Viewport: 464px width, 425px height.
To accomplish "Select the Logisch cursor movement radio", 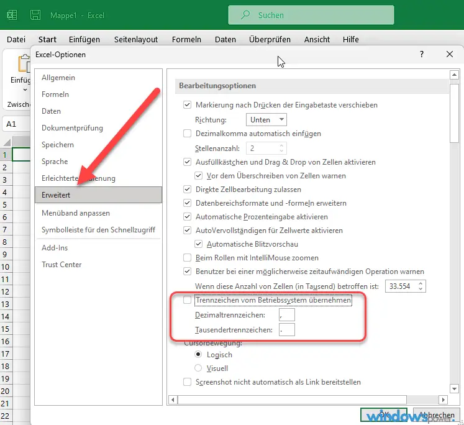I will click(x=198, y=355).
